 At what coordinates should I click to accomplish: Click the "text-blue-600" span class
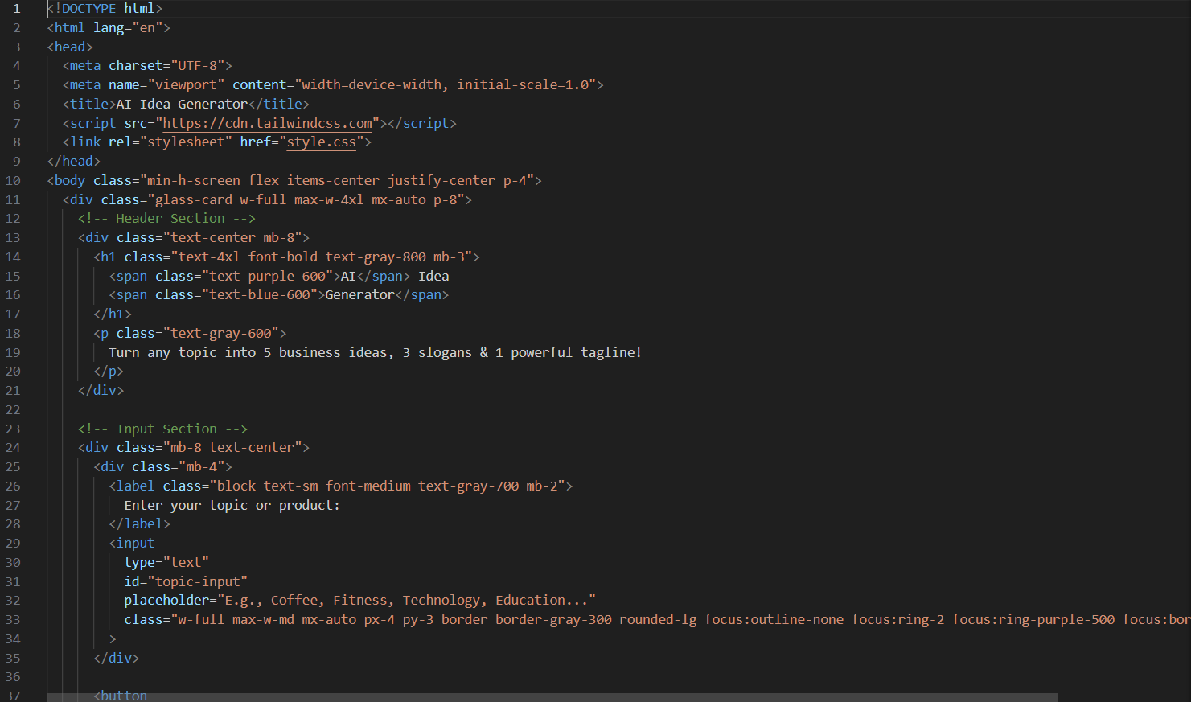pos(260,294)
